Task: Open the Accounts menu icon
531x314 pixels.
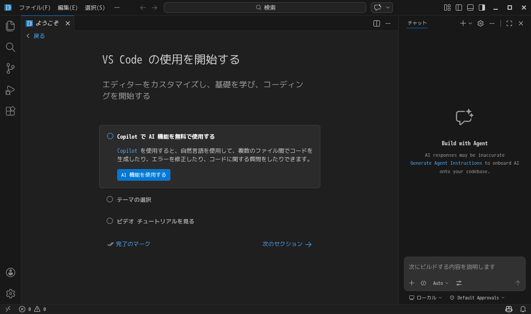Action: pyautogui.click(x=10, y=272)
